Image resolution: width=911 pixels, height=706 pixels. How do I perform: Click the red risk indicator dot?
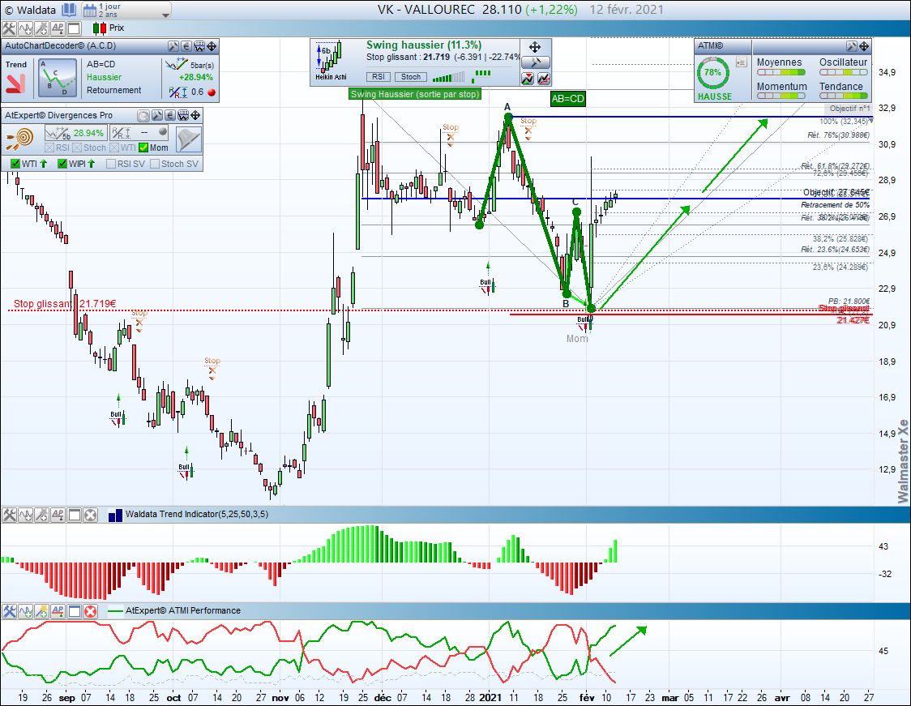tap(212, 92)
